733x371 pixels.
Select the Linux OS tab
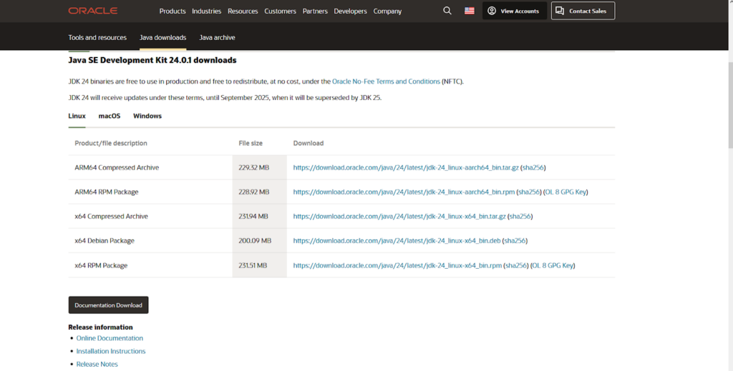click(77, 116)
